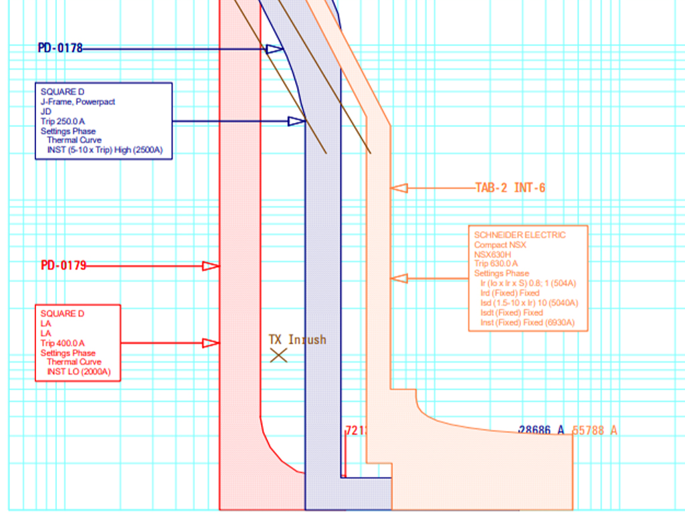The image size is (685, 513).
Task: Click the SQUARE D J-Frame Powerpact info box
Action: tap(104, 121)
